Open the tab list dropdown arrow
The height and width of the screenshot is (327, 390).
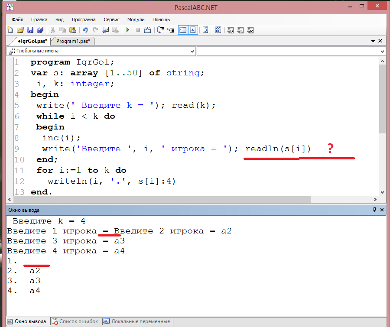[373, 41]
